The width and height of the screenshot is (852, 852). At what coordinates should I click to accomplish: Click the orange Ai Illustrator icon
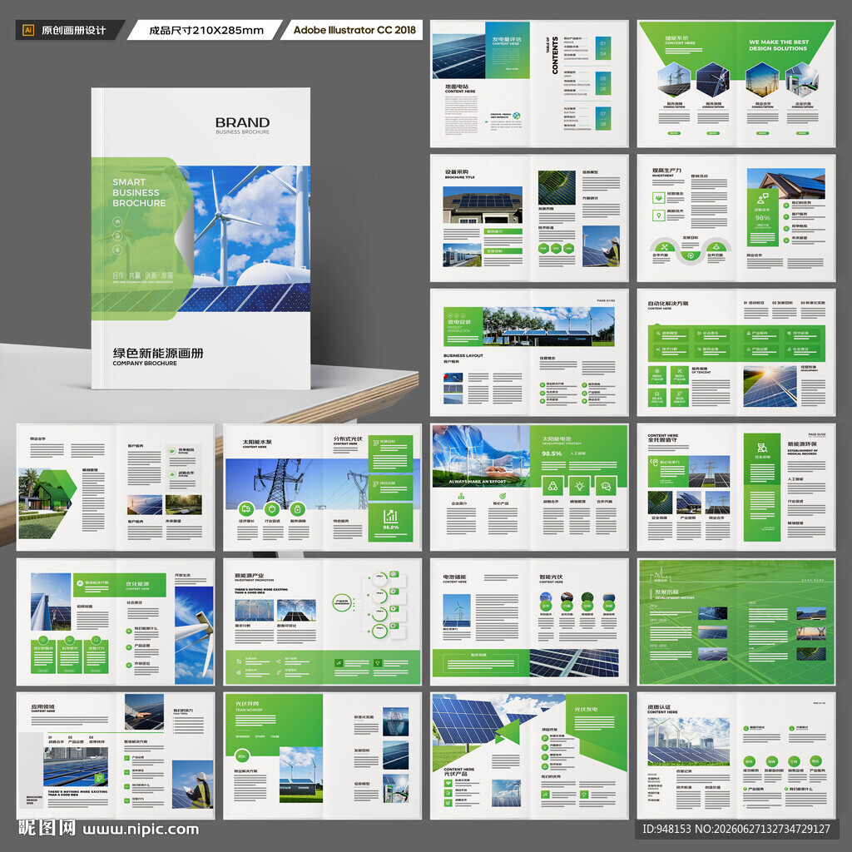[28, 30]
